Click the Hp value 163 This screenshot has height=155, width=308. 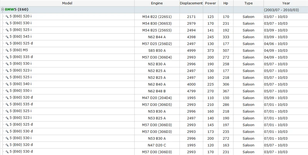click(x=226, y=145)
